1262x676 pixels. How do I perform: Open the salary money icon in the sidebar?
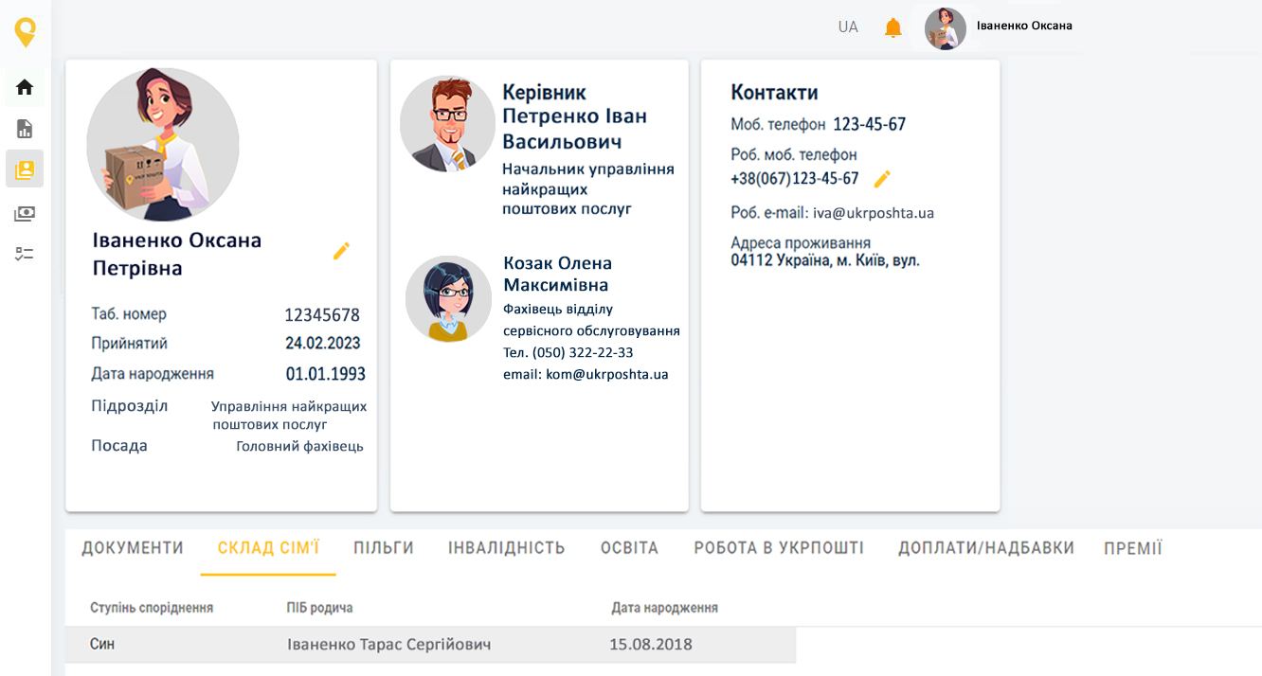click(x=25, y=214)
